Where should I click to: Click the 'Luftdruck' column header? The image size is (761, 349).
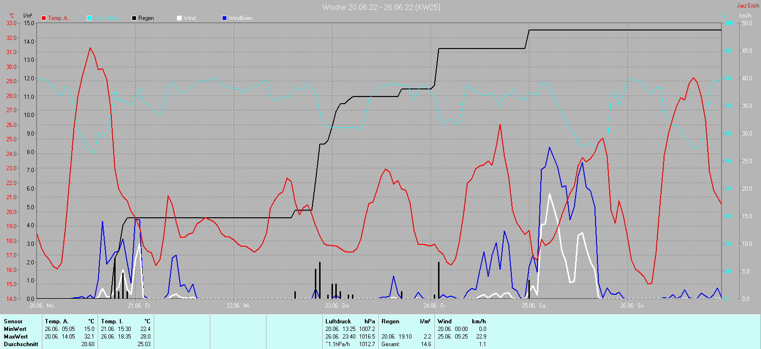tap(338, 321)
